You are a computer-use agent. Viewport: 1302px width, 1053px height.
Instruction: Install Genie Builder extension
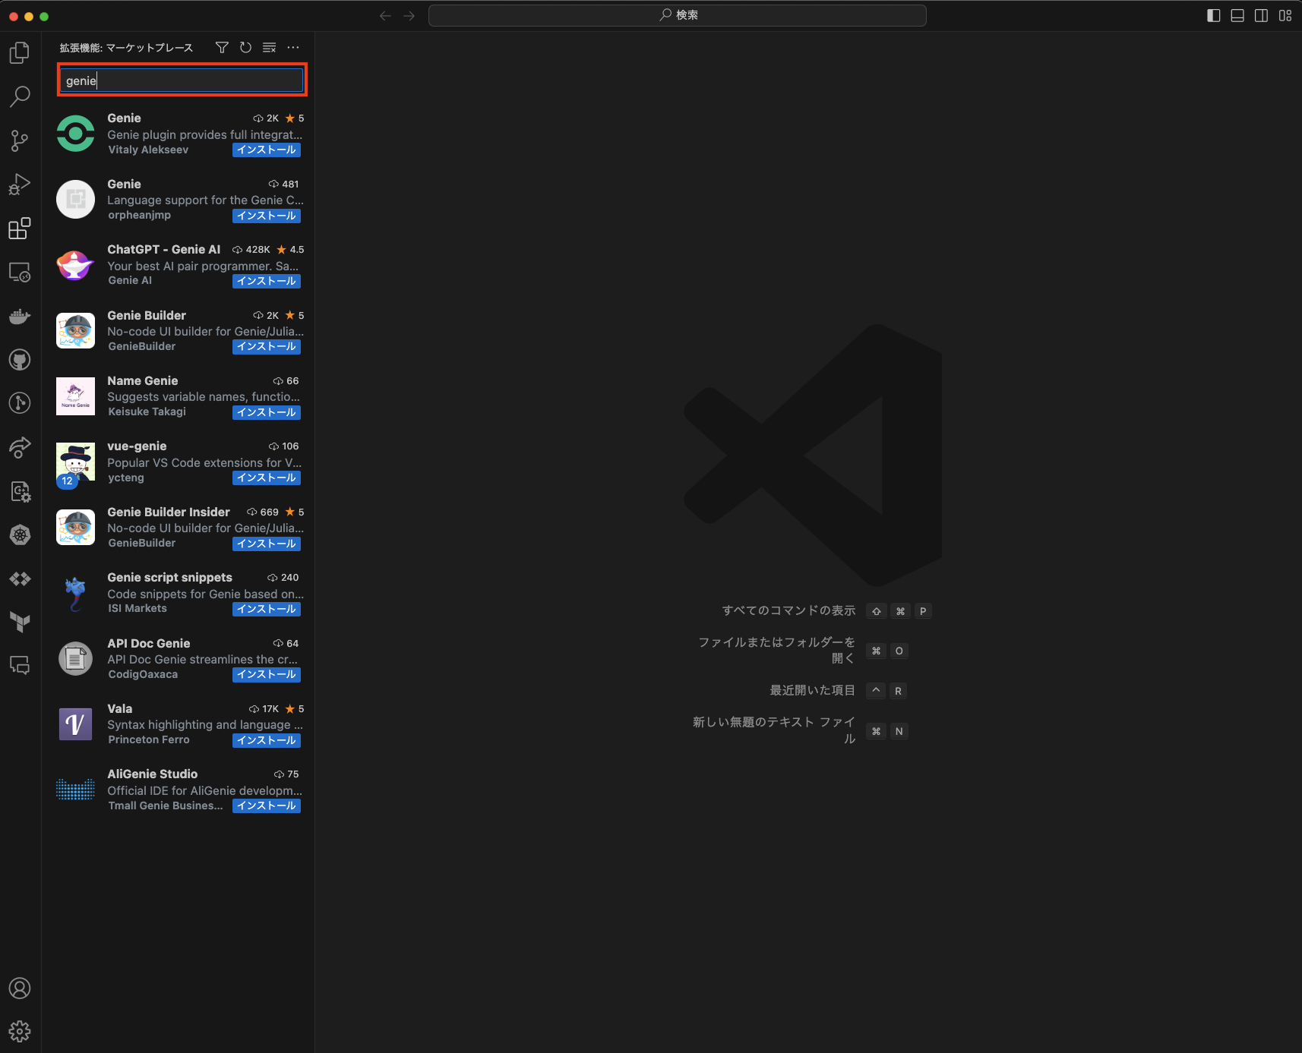[267, 347]
